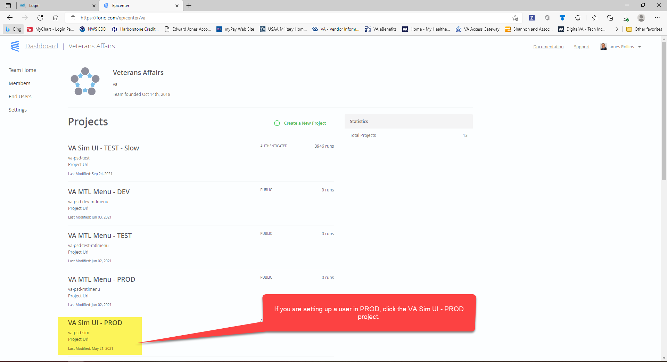667x362 pixels.
Task: Switch to the Login tab
Action: click(58, 6)
